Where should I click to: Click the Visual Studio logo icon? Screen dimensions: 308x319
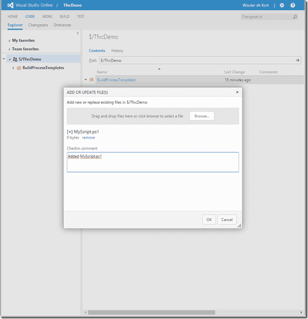tap(10, 5)
